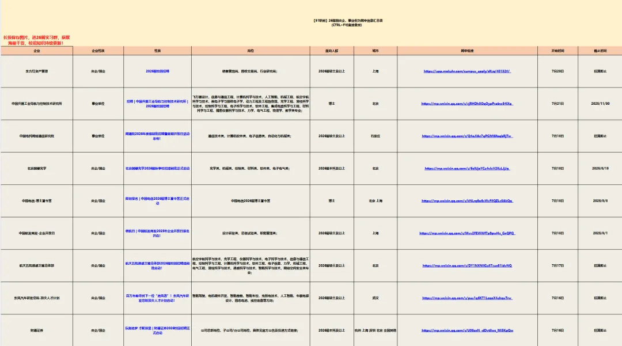Click the 7月28日 start date cell
The height and width of the screenshot is (346, 622).
pyautogui.click(x=557, y=71)
